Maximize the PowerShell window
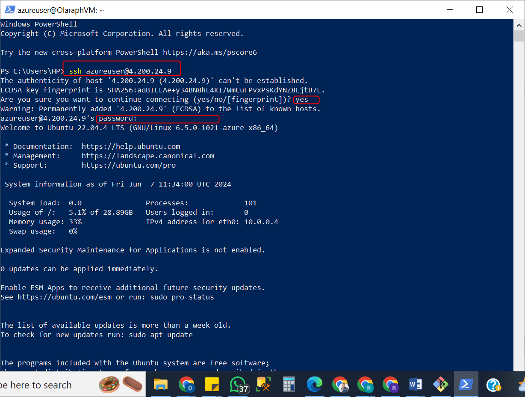 (480, 9)
